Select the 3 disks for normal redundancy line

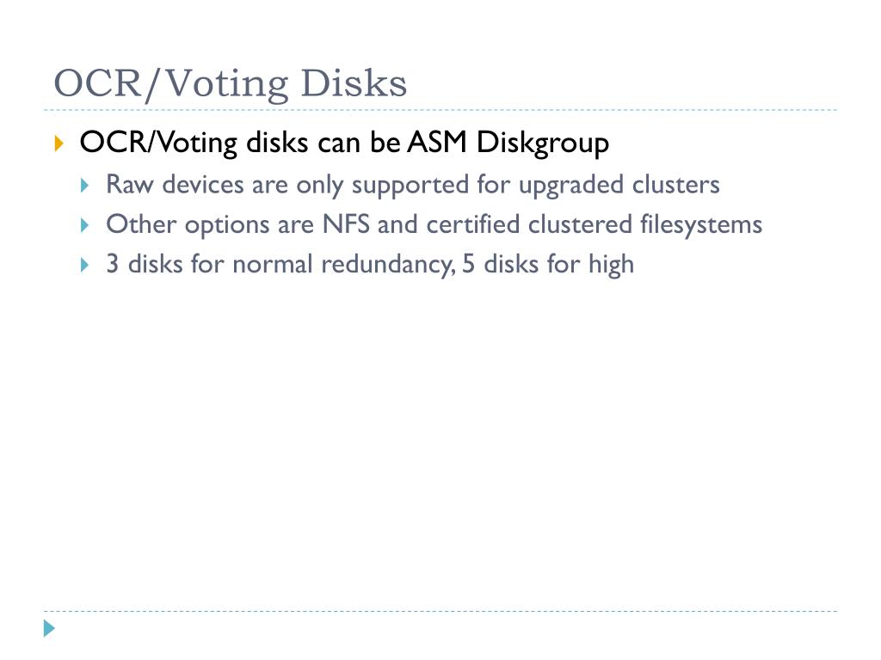370,265
